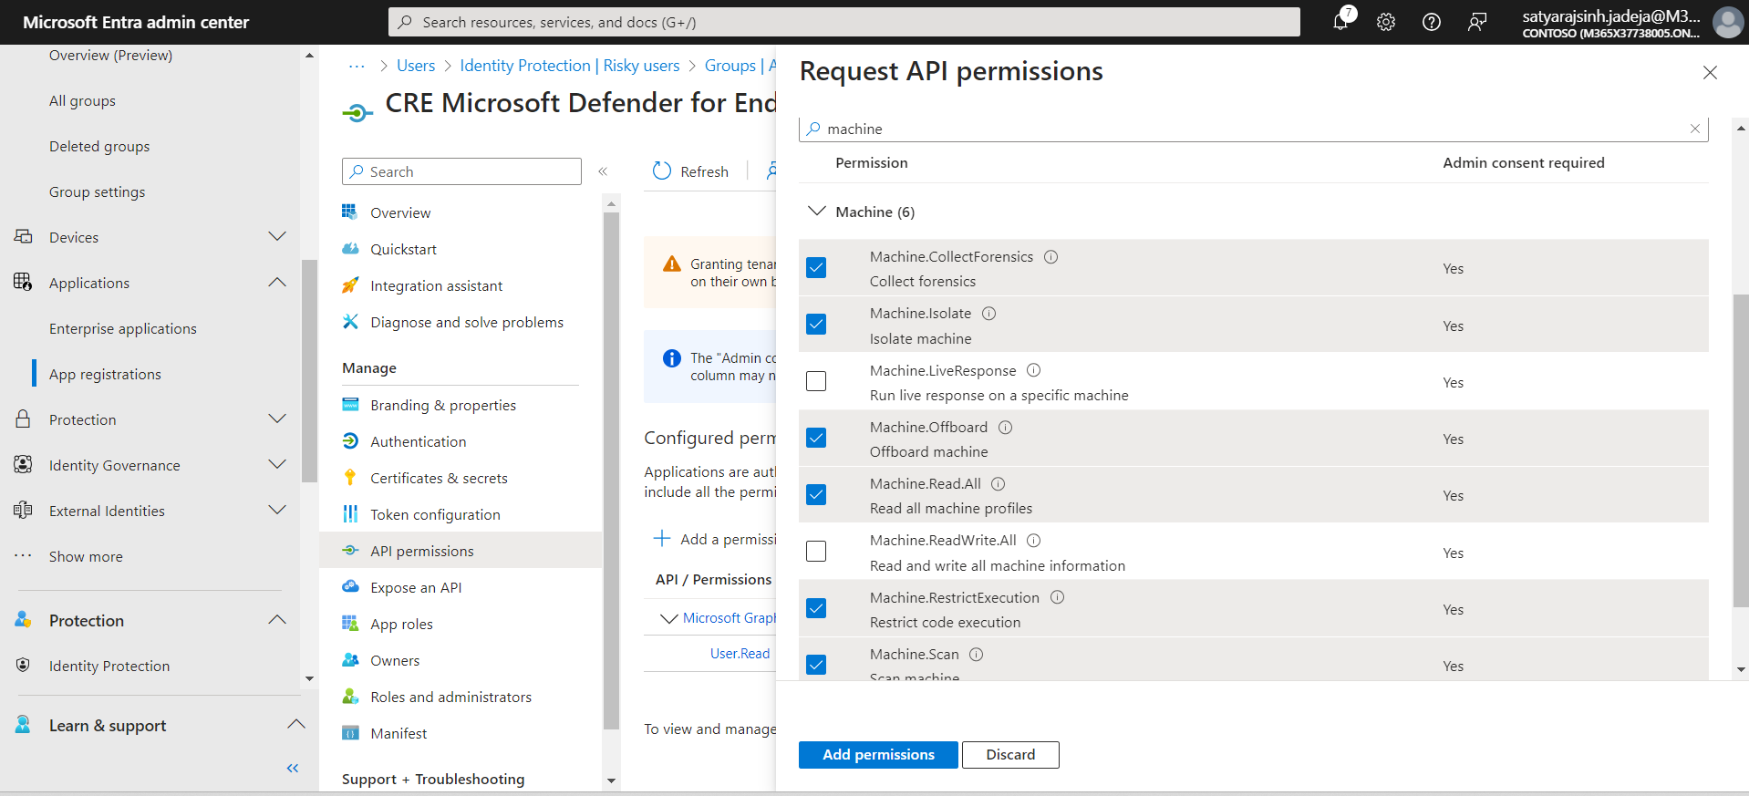1749x796 pixels.
Task: Open the account avatar picture
Action: 1727,22
